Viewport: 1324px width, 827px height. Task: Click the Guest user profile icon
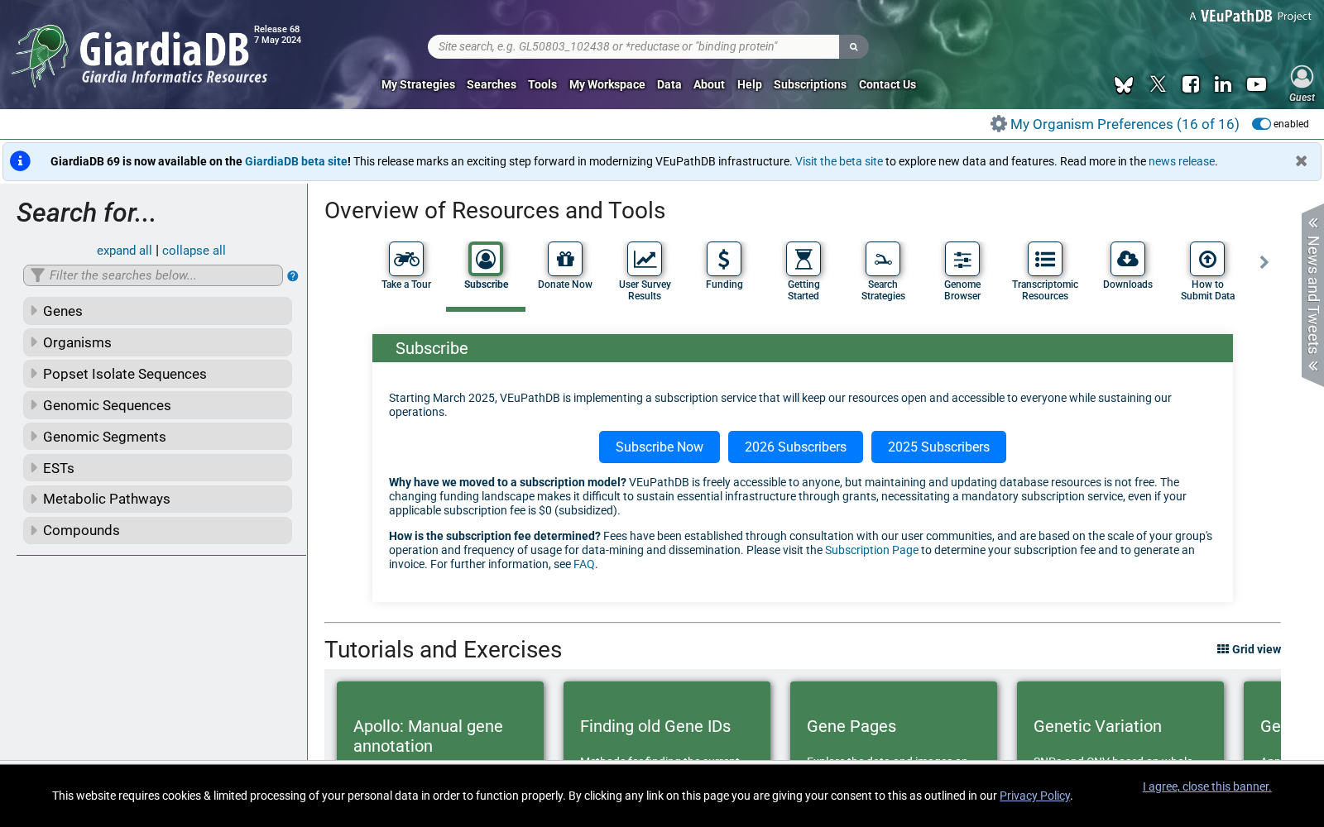coord(1302,77)
